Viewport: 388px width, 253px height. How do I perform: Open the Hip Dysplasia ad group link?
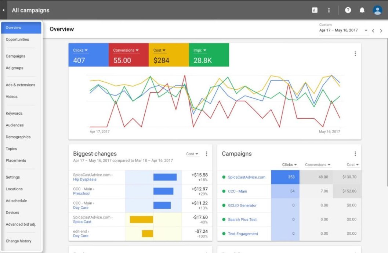coord(85,179)
